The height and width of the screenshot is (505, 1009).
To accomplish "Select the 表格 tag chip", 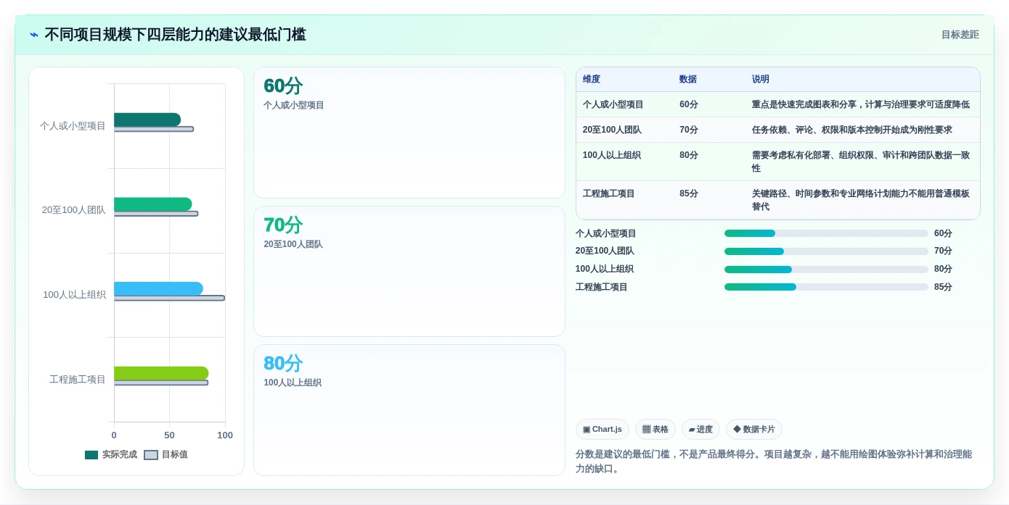I will pos(655,430).
